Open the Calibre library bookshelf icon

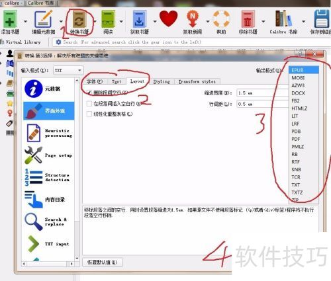pos(283,19)
